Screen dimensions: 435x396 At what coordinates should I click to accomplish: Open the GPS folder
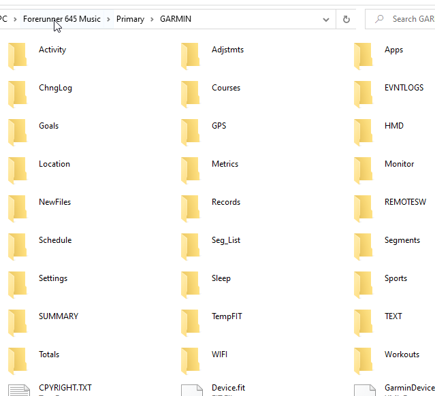point(219,126)
